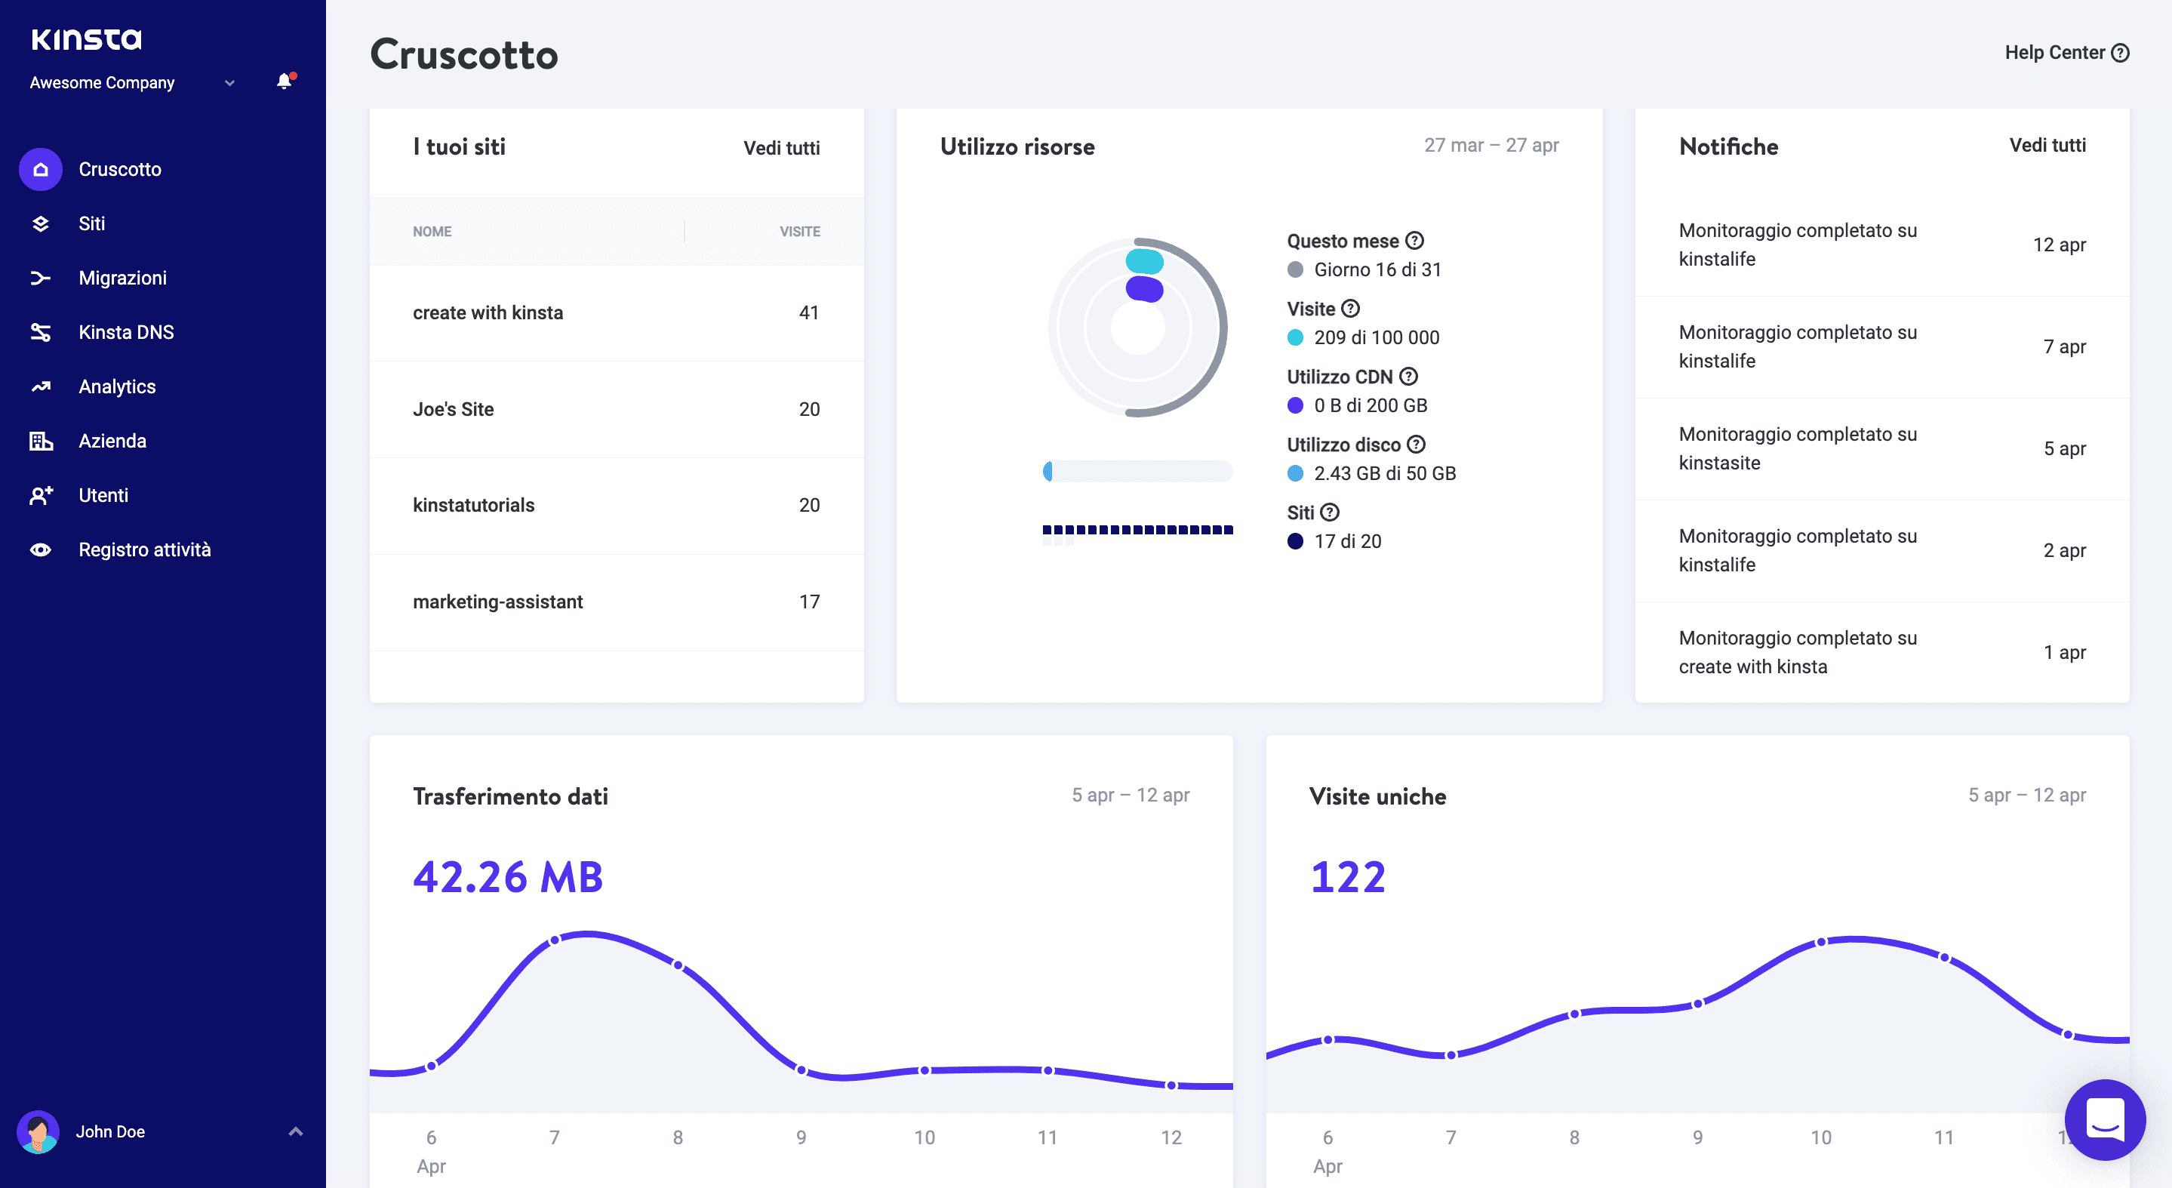Viewport: 2172px width, 1188px height.
Task: Click the Registro attività eye icon
Action: 41,549
